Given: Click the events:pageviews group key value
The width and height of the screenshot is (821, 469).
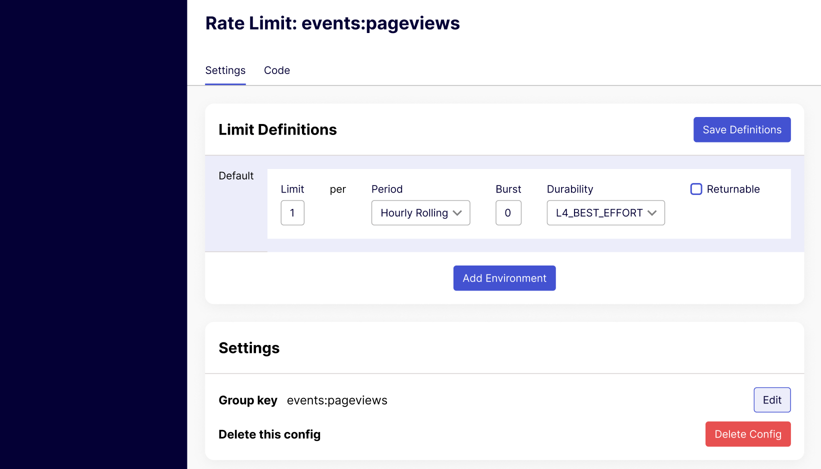Looking at the screenshot, I should [337, 400].
